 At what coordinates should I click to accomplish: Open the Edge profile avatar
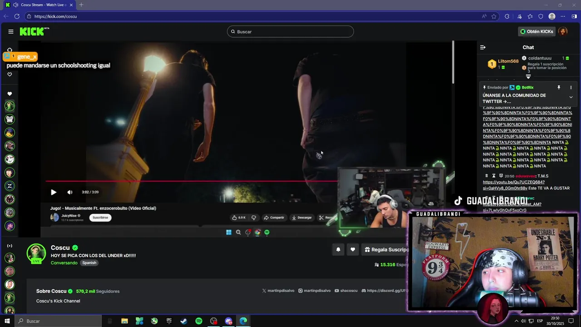552,16
